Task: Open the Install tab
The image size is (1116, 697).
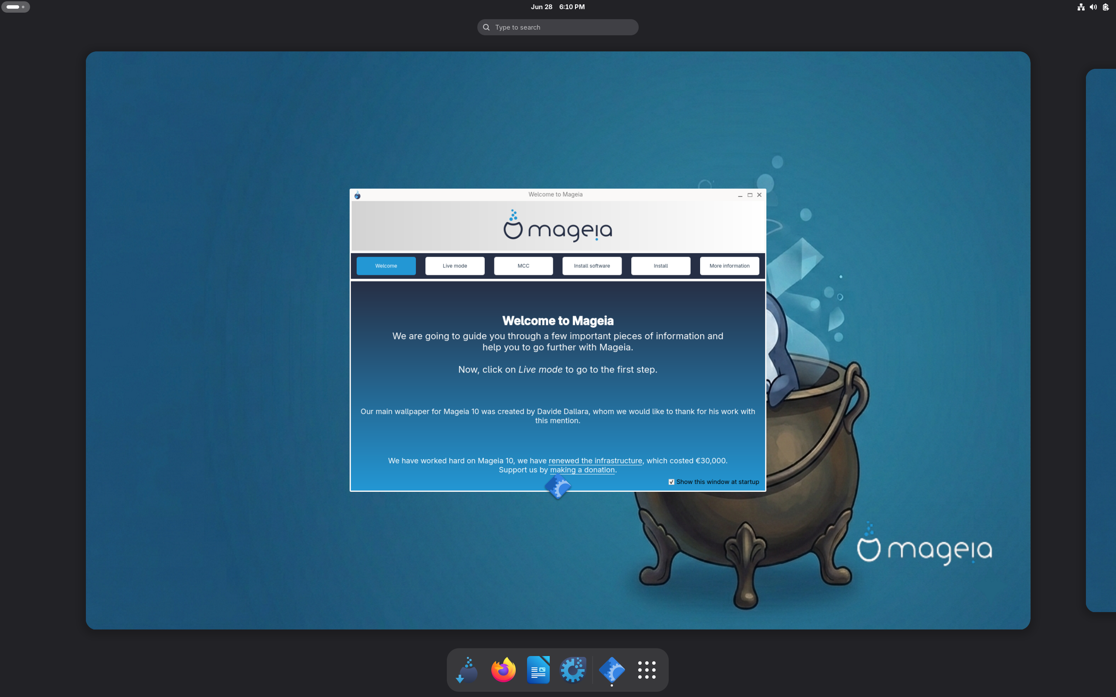Action: pos(661,266)
